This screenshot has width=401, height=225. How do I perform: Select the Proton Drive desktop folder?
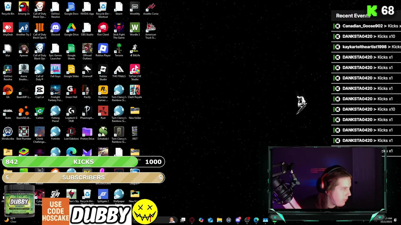[87, 133]
